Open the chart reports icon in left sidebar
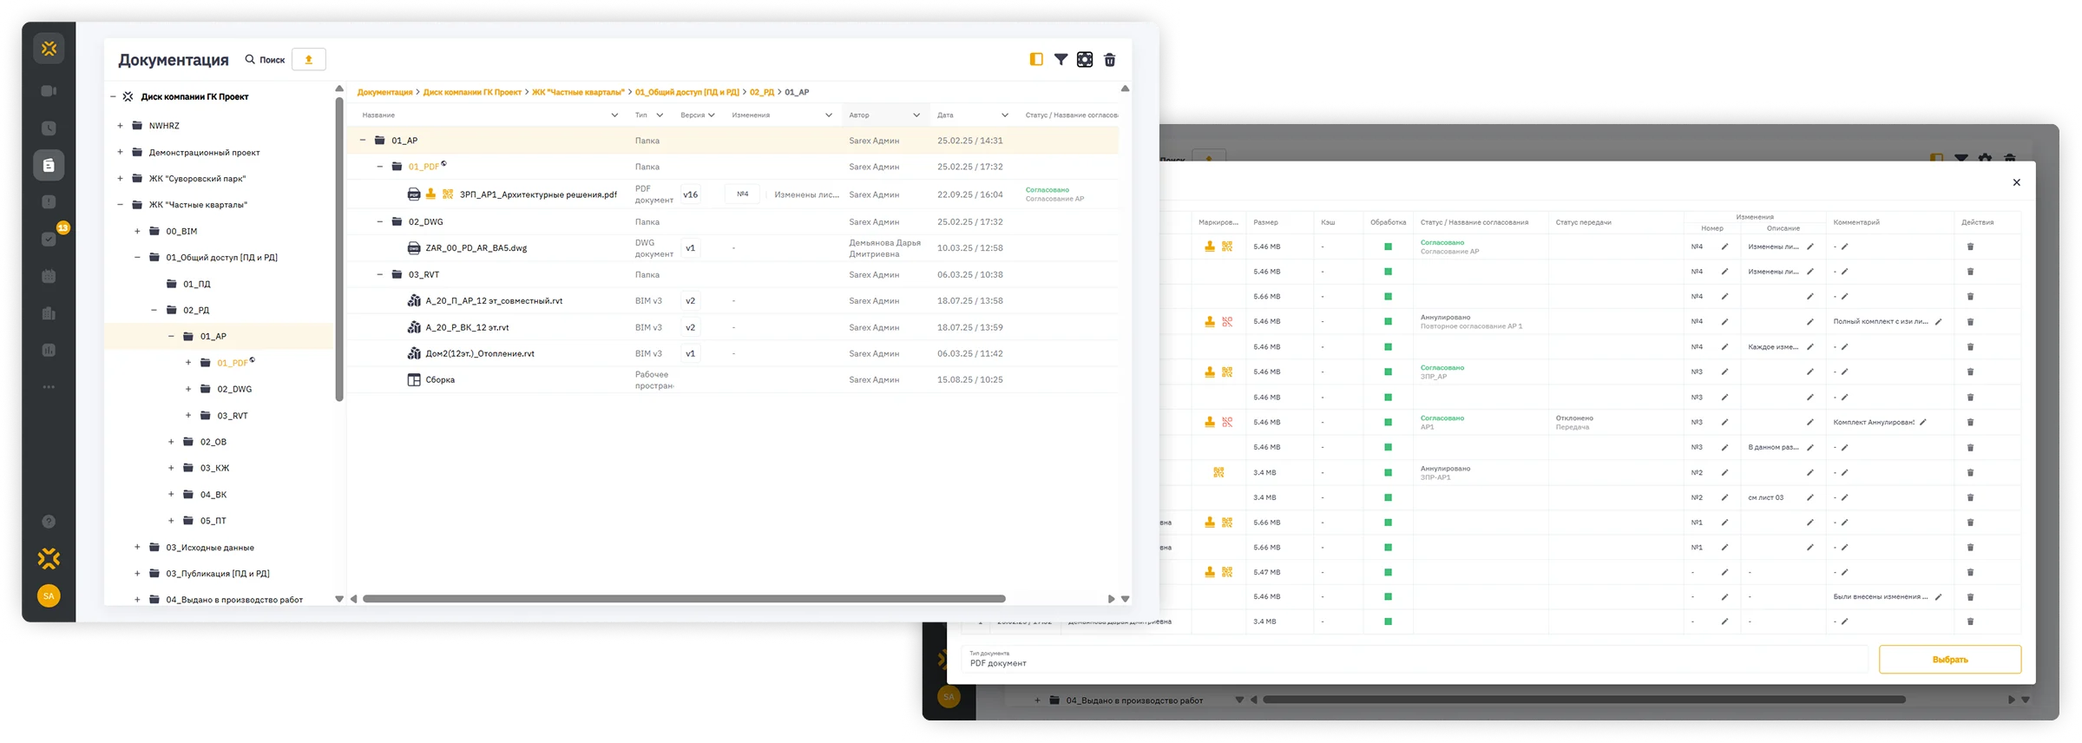The width and height of the screenshot is (2082, 743). 49,350
